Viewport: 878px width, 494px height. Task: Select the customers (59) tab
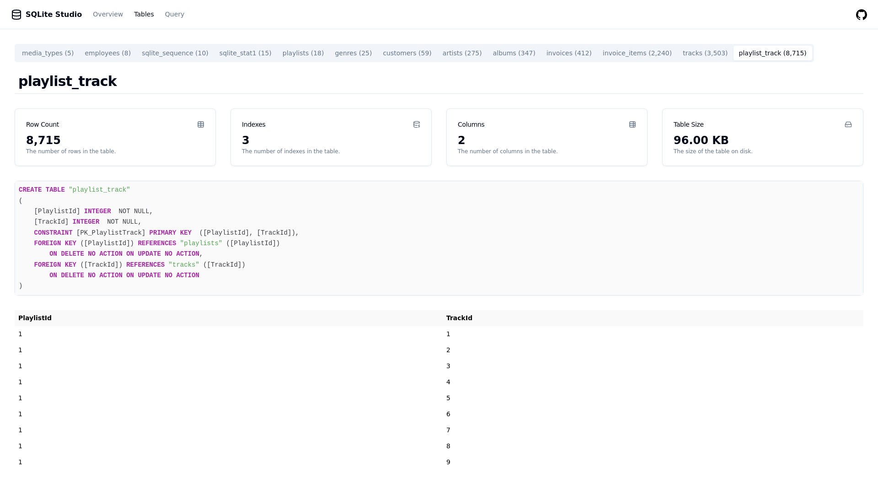[x=407, y=53]
